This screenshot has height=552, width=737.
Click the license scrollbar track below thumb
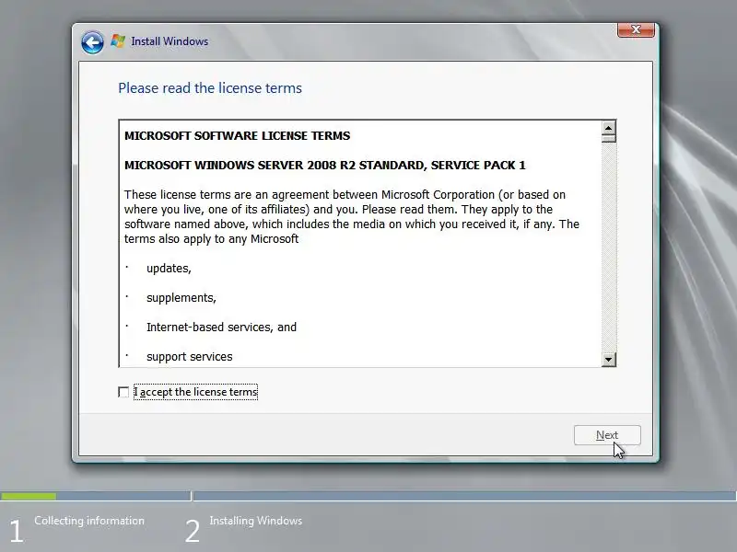coord(609,247)
